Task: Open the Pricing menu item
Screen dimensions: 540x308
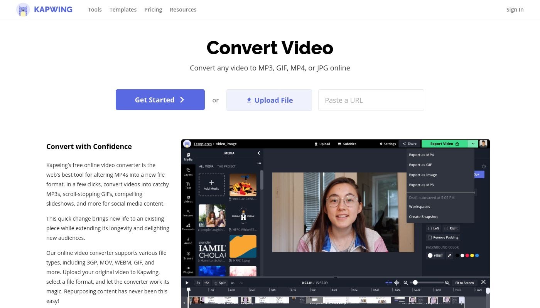Action: 153,9
